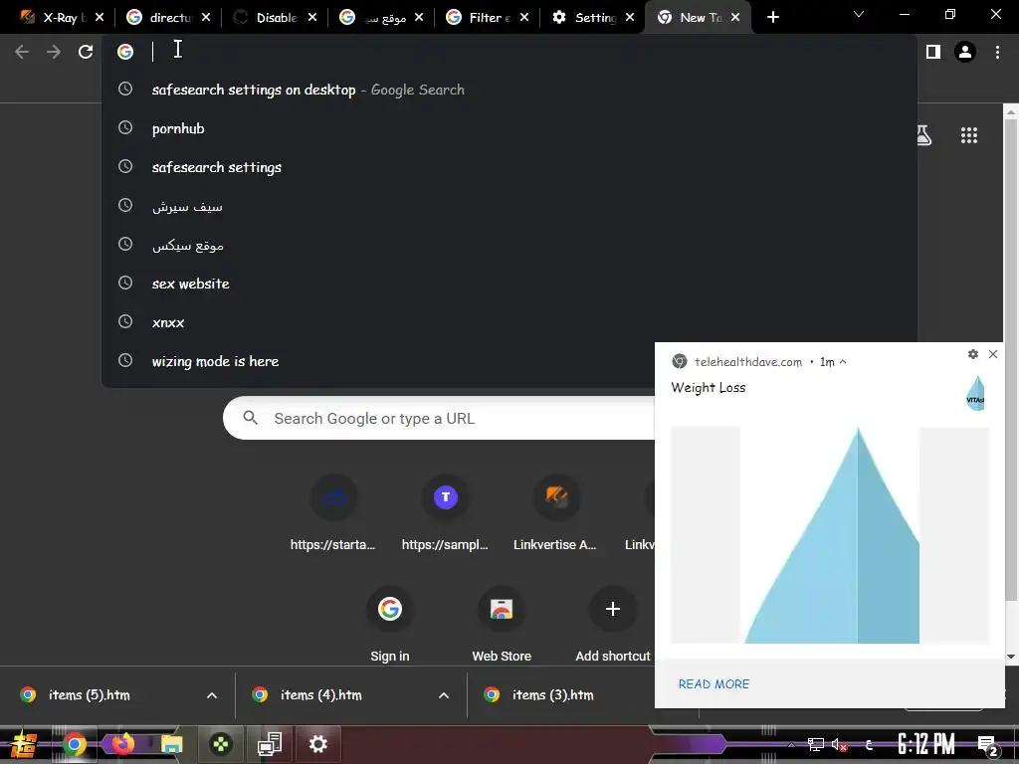Close the Settings tab
This screenshot has width=1019, height=764.
coord(629,17)
